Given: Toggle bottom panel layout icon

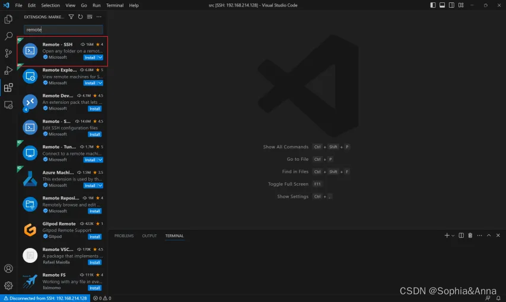Looking at the screenshot, I should tap(442, 5).
